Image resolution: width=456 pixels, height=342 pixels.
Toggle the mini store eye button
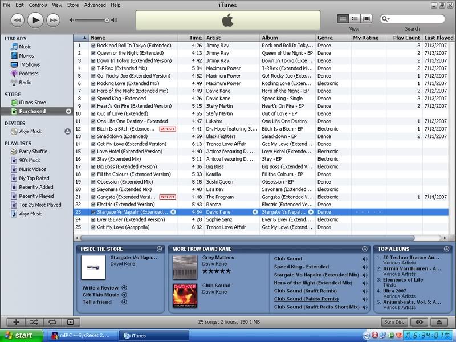click(x=419, y=322)
